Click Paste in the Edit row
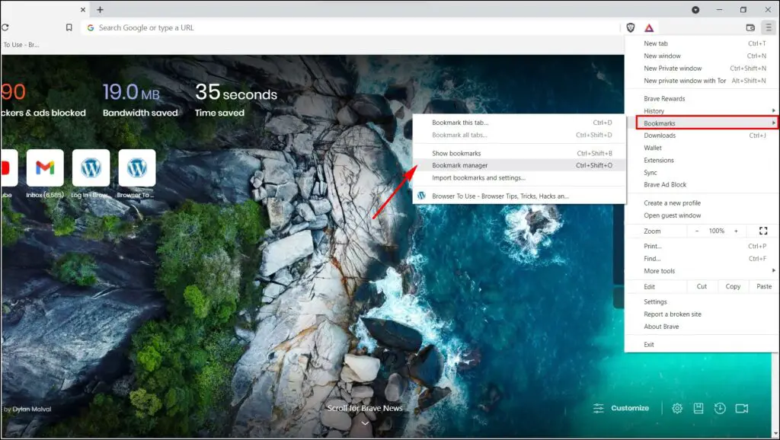The width and height of the screenshot is (780, 440). 763,286
